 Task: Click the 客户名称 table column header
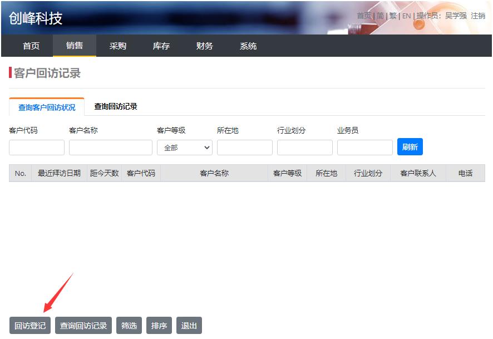coord(214,173)
